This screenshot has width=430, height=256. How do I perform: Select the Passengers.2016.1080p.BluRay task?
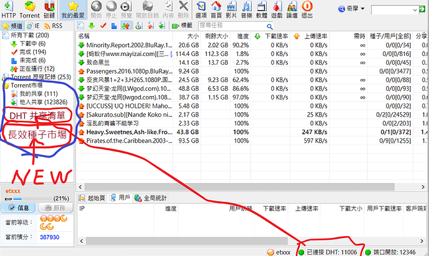[252, 71]
